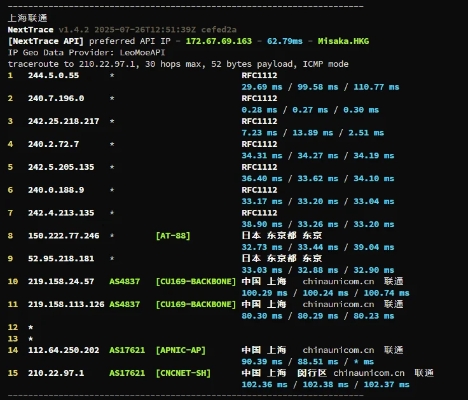
Task: Select hop 3 IP 242.25.218.217
Action: (x=64, y=121)
